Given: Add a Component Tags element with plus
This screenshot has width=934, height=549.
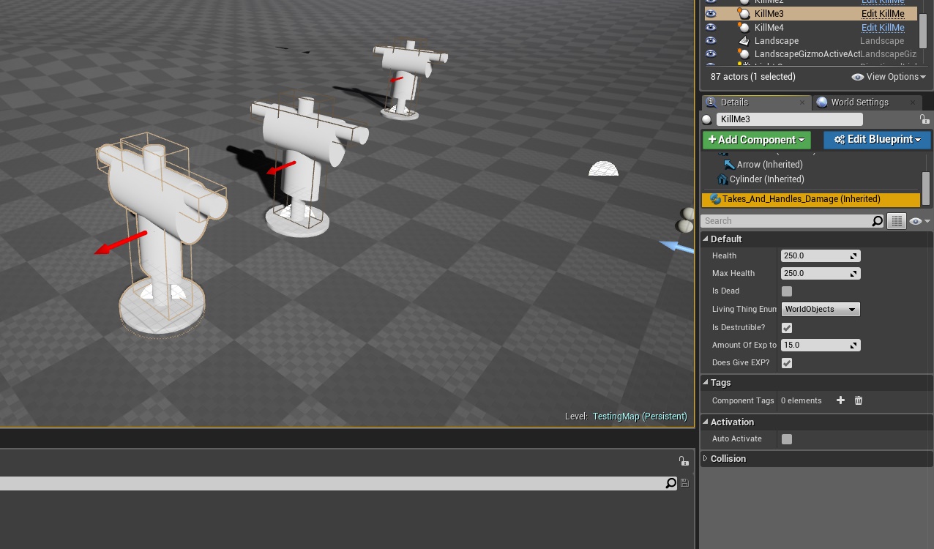Looking at the screenshot, I should coord(840,400).
